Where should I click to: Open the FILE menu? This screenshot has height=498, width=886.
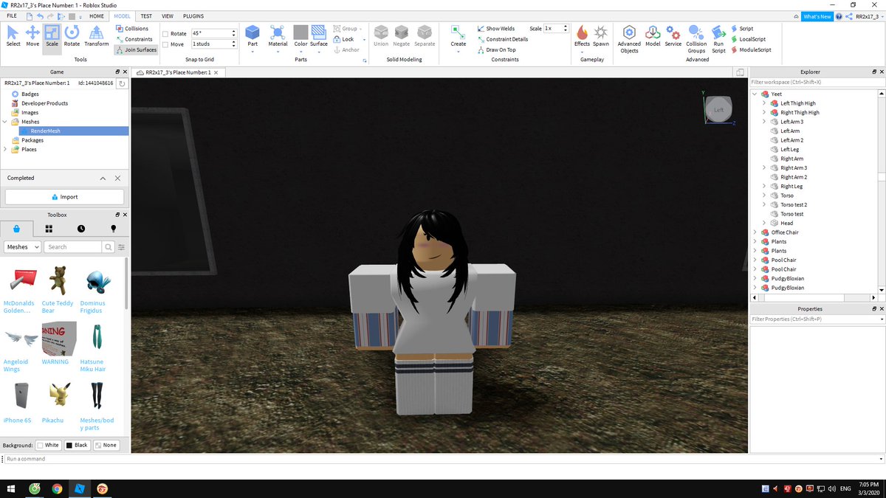pos(11,15)
